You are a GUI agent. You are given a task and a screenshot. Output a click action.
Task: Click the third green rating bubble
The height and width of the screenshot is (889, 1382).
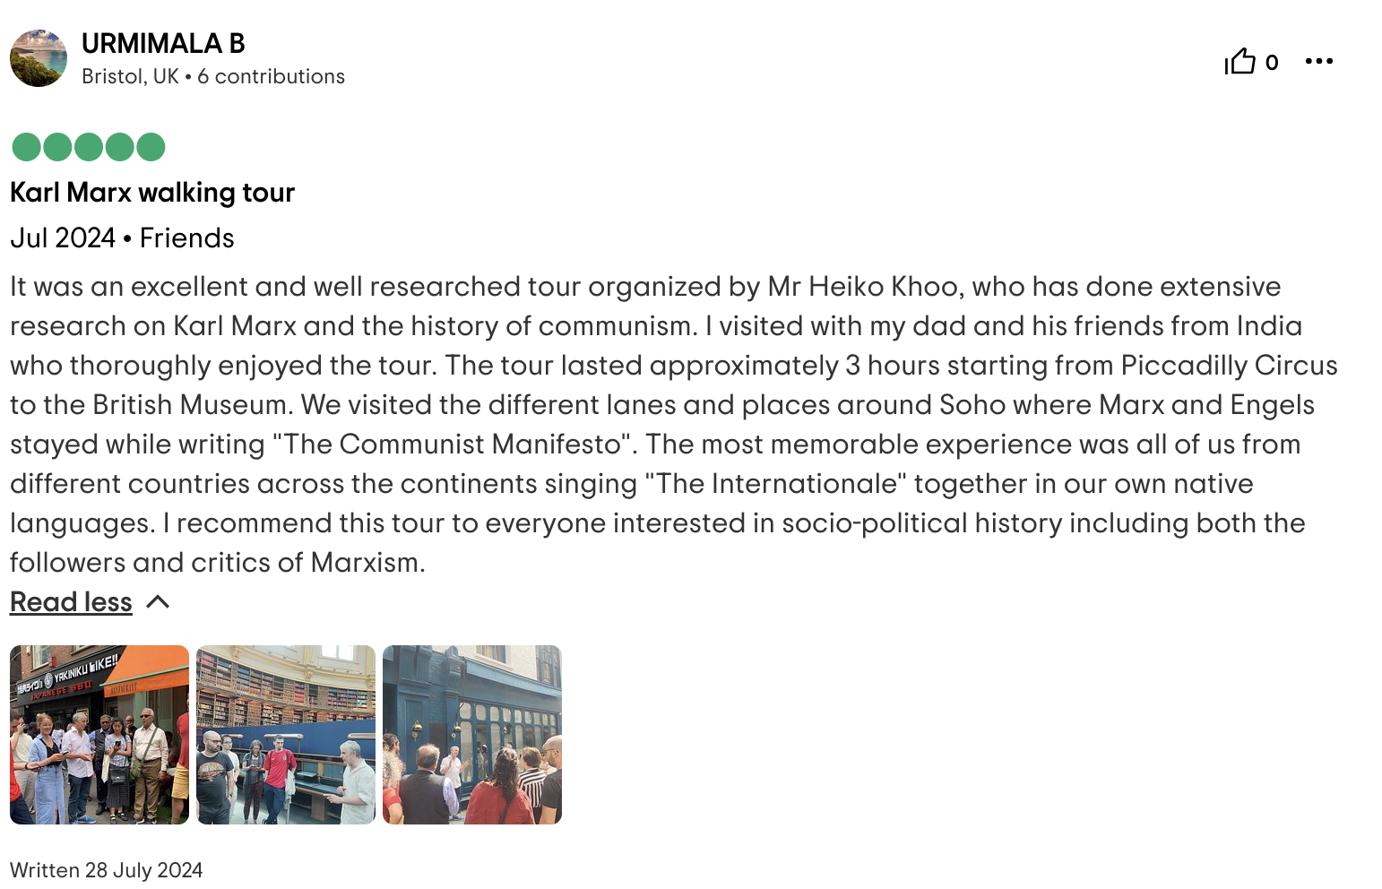tap(89, 147)
